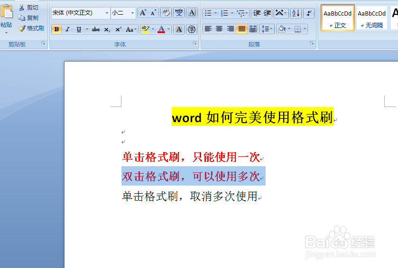Click the line '单击格式刷，取消多次使用'
398x268 pixels.
click(190, 197)
